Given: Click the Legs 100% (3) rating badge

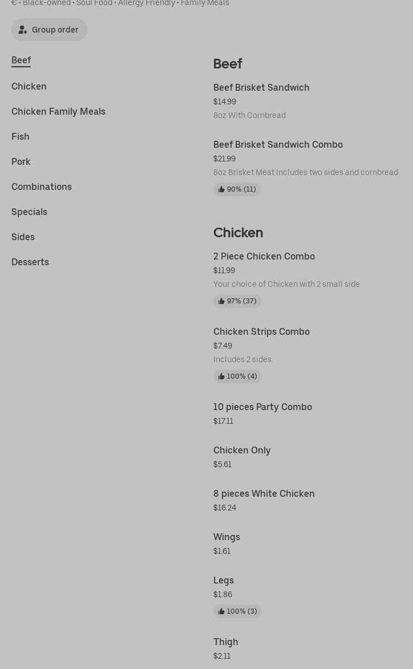Looking at the screenshot, I should 237,611.
